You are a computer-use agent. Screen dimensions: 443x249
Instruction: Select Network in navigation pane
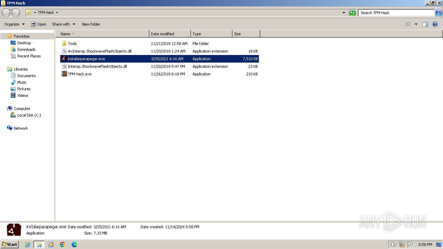[x=21, y=128]
